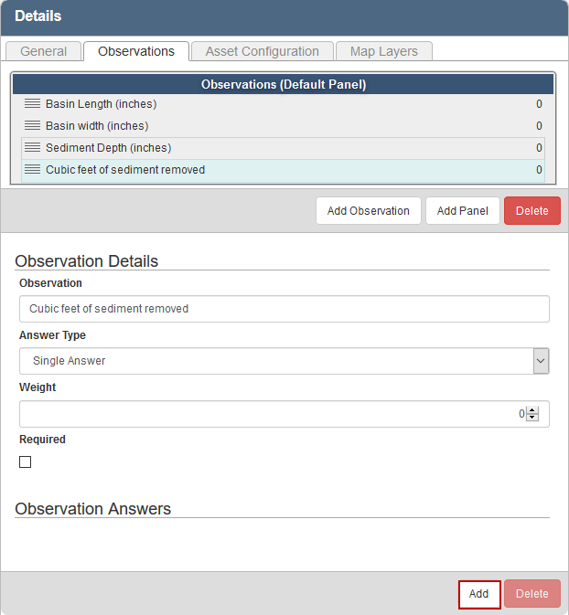Click into the Observation text field
Screen dimensions: 569x615
[284, 309]
